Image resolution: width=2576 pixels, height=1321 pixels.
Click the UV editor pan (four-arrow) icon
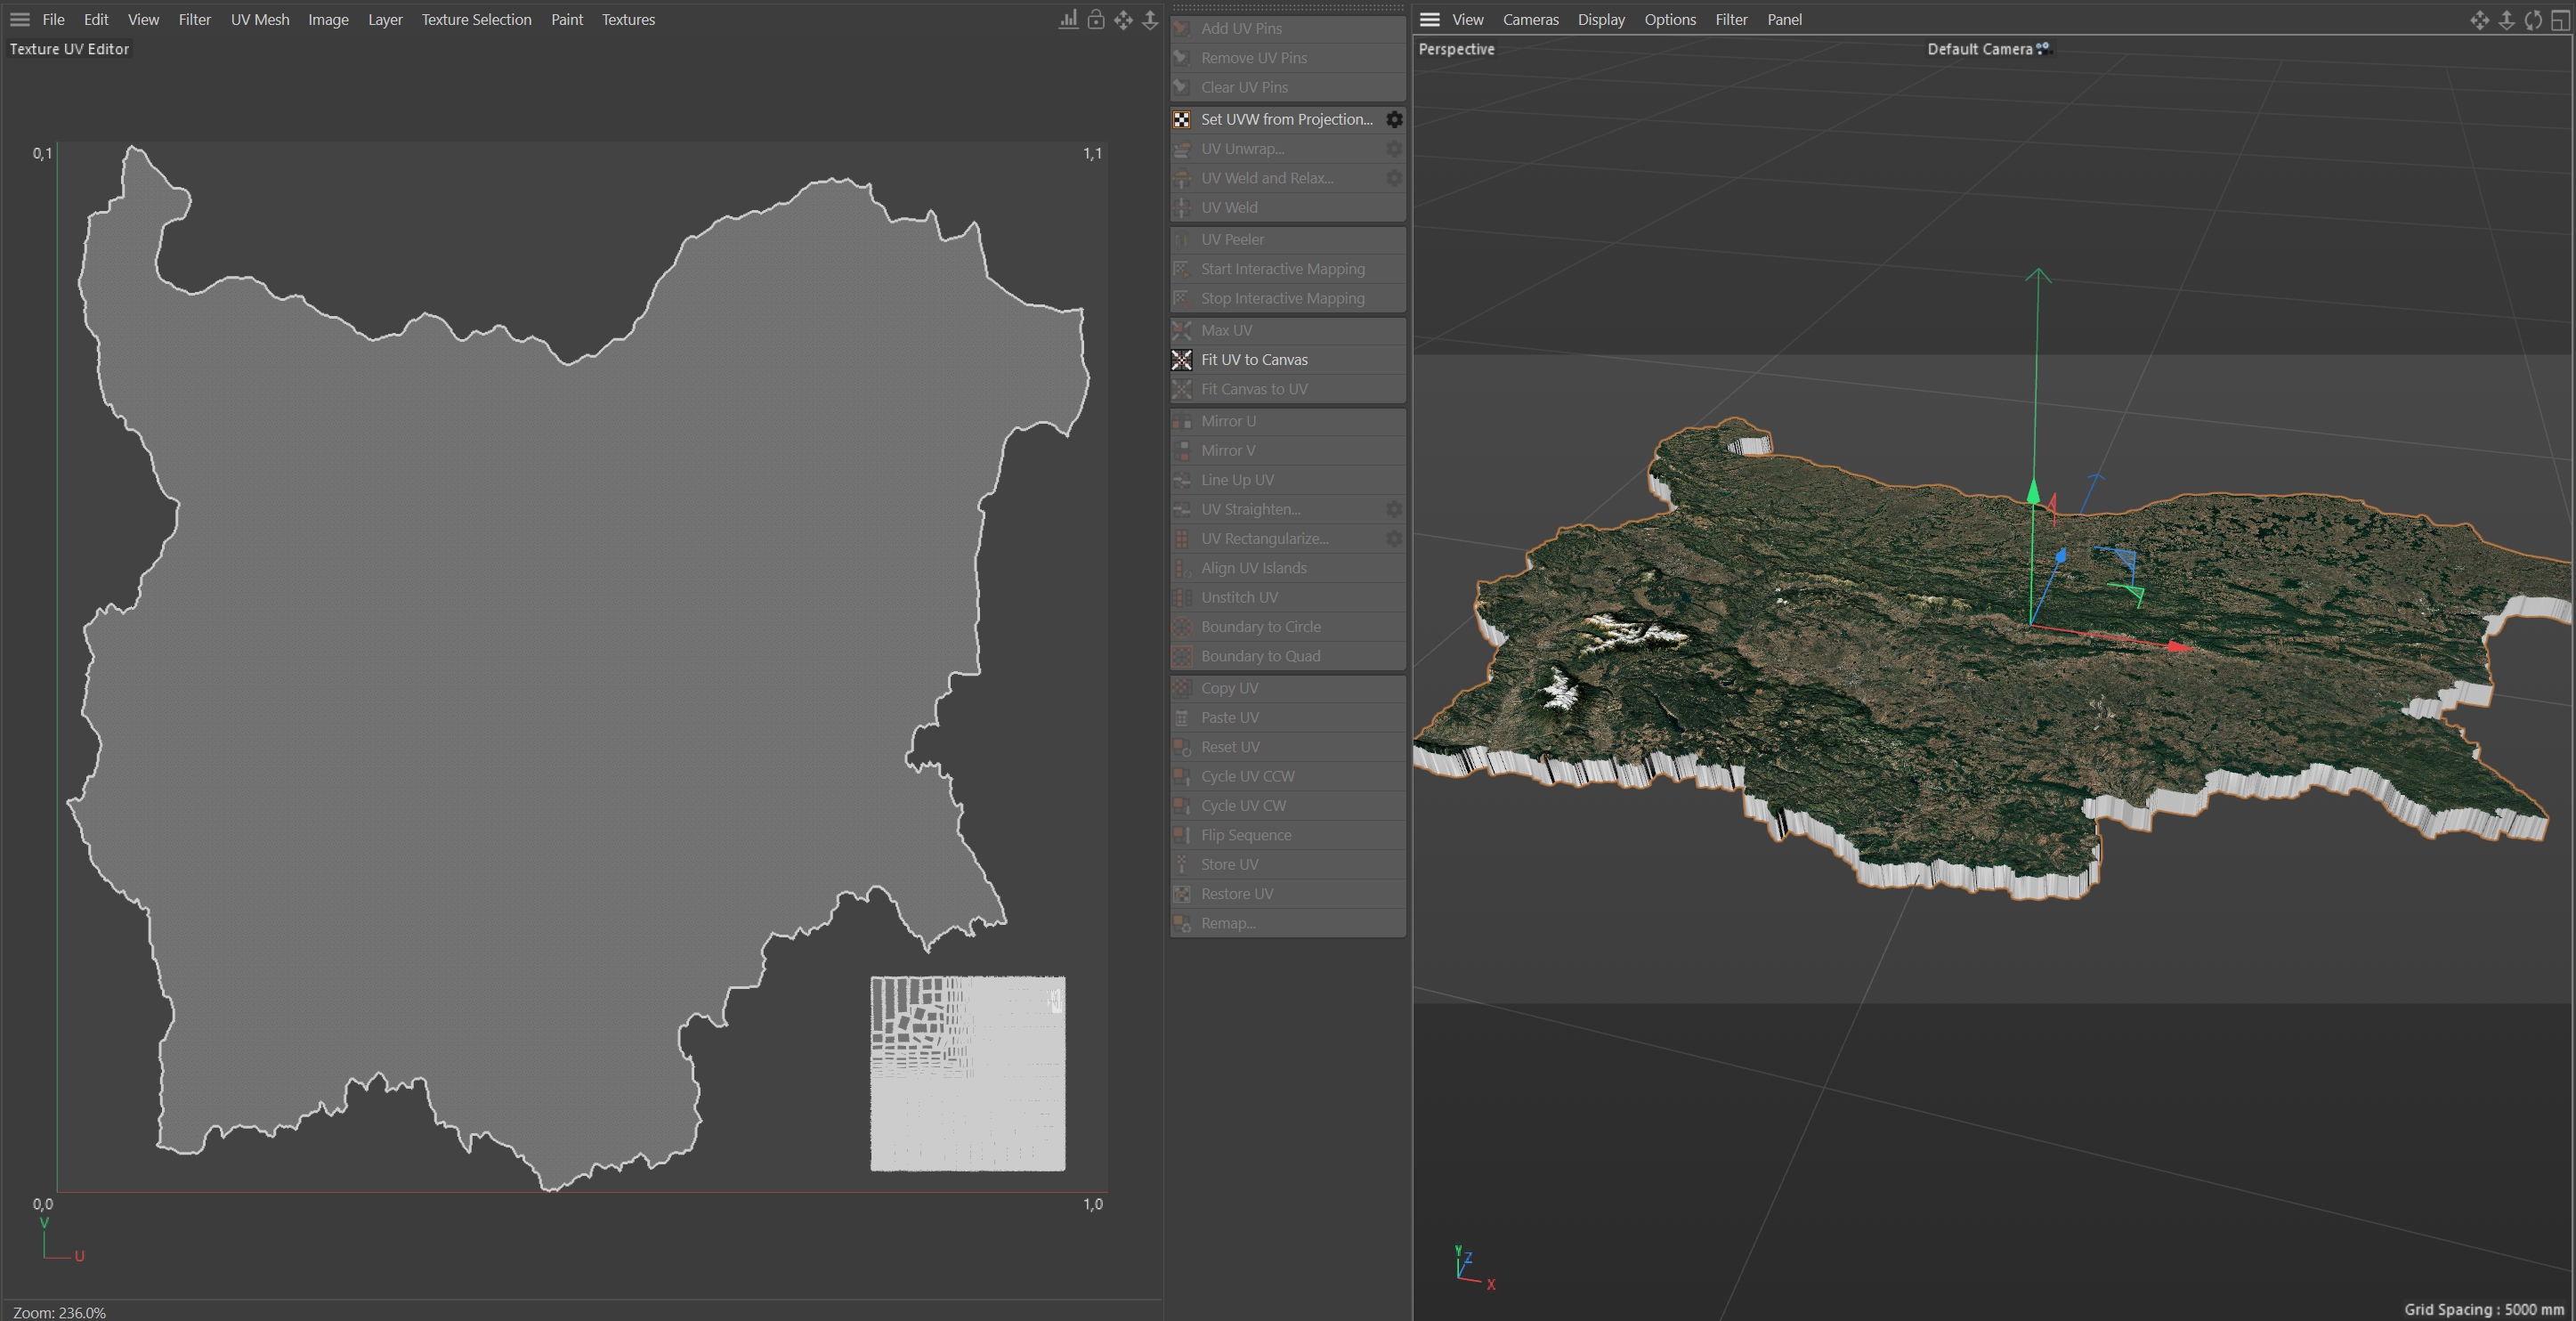(1123, 20)
